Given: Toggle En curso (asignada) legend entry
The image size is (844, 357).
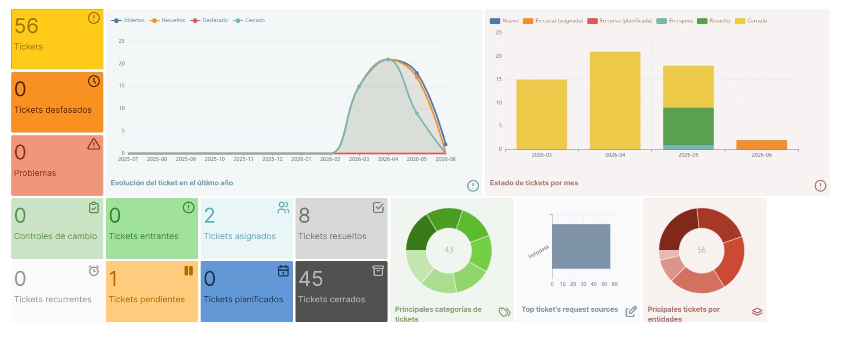Looking at the screenshot, I should (553, 21).
